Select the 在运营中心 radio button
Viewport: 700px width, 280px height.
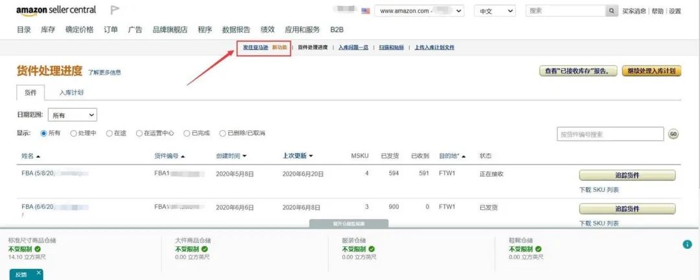tap(139, 133)
